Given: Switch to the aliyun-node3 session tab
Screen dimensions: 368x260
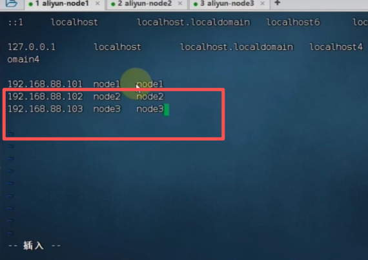Looking at the screenshot, I should [x=229, y=4].
